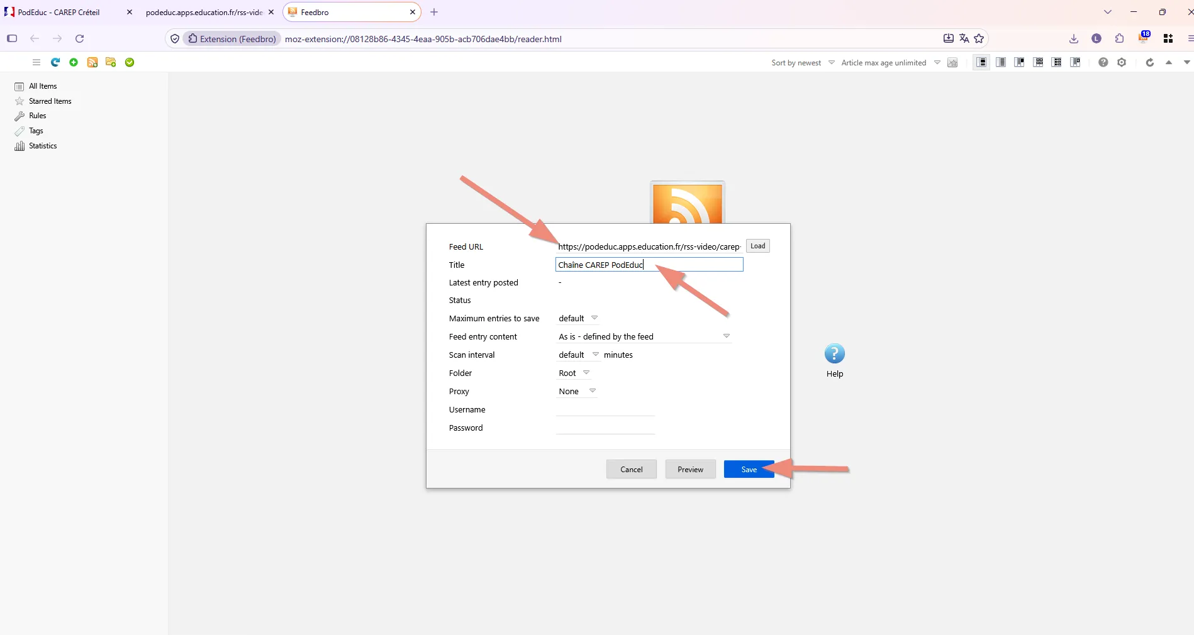Click the previous article up arrow
This screenshot has height=635, width=1194.
(x=1169, y=62)
